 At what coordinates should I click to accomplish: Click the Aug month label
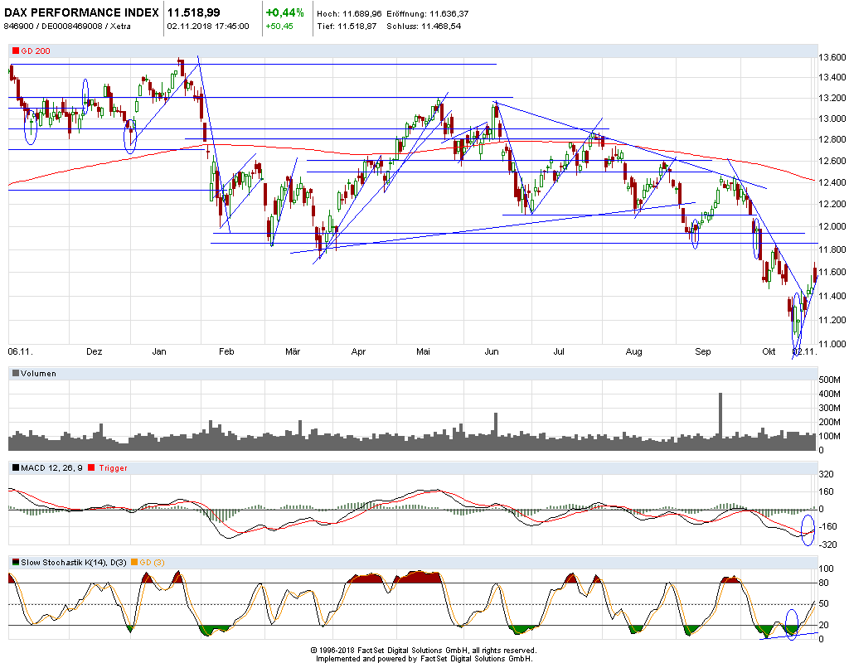pos(634,351)
